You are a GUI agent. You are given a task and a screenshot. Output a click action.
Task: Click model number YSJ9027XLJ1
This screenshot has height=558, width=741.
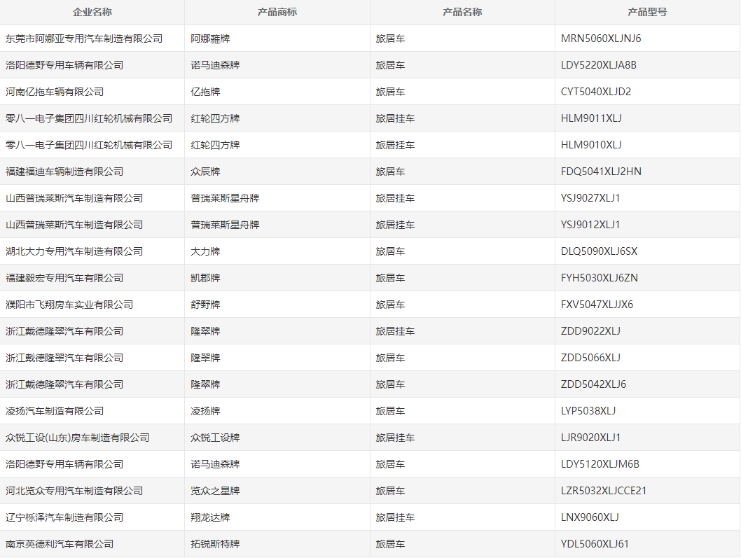click(590, 198)
